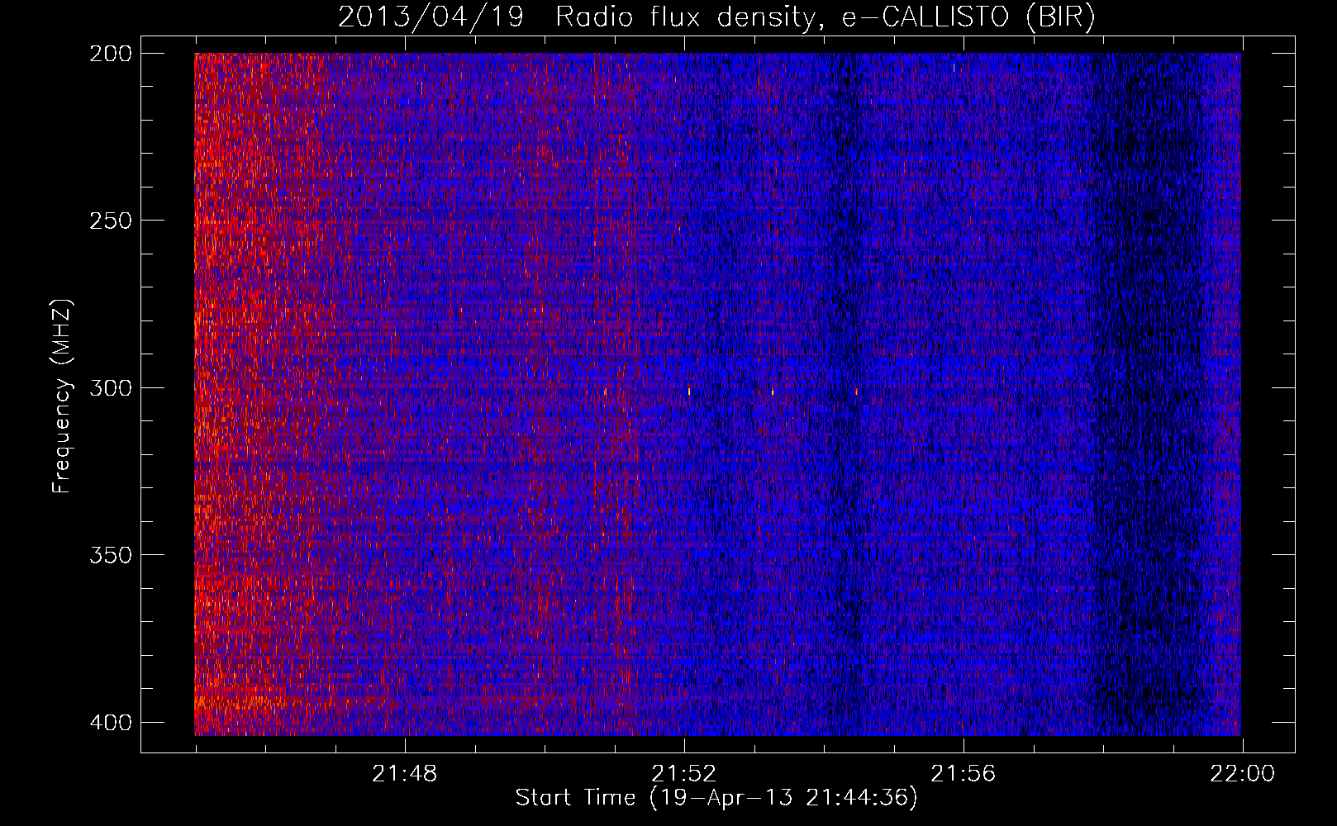Click the 200 frequency tick label
The height and width of the screenshot is (826, 1337).
[x=110, y=54]
